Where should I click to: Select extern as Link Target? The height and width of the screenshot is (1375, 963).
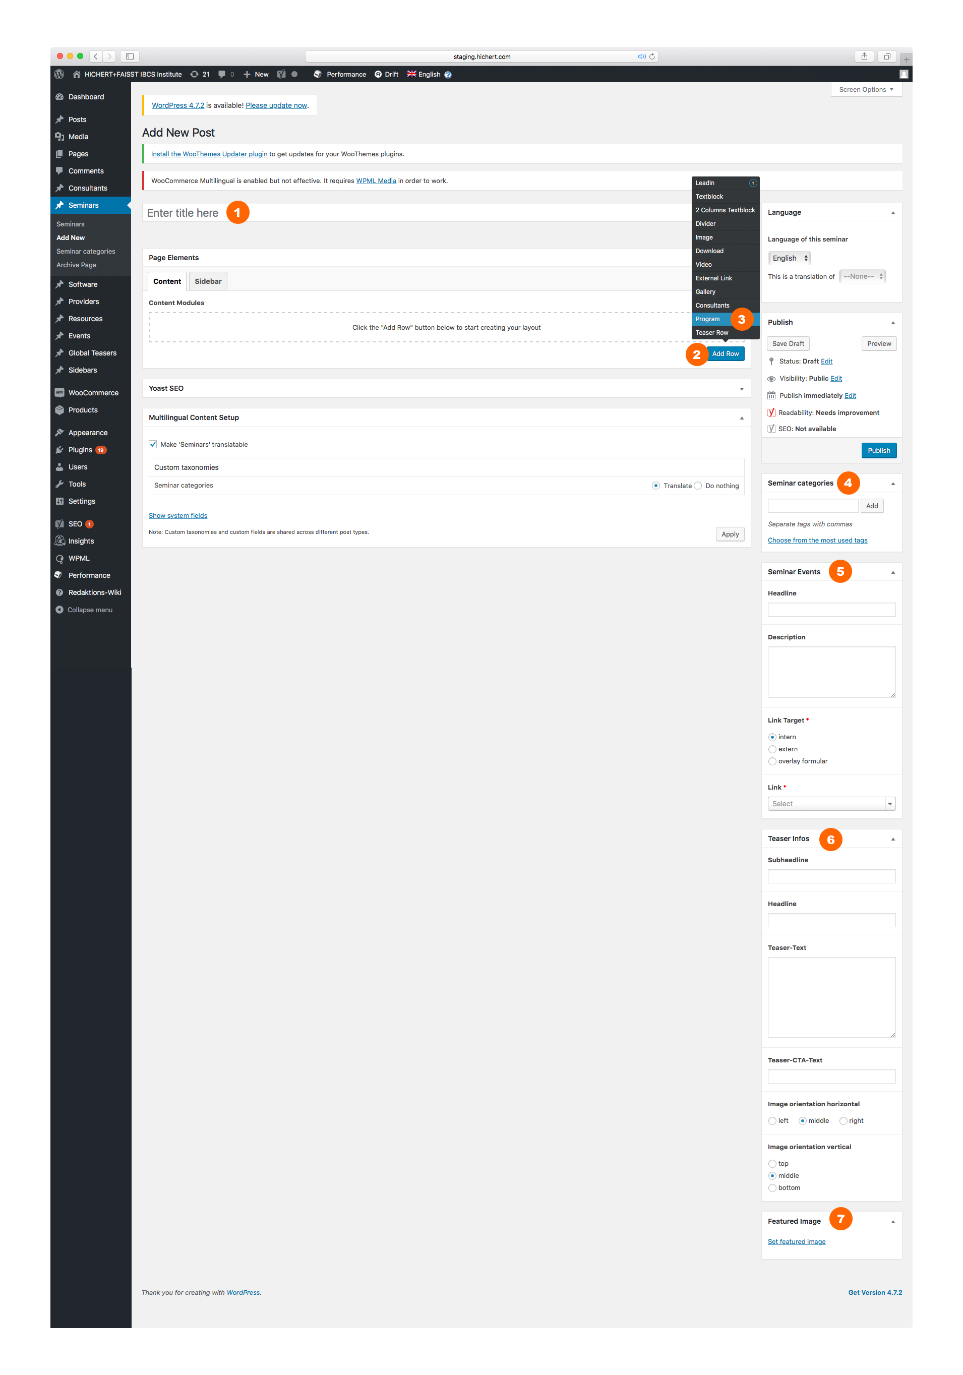click(x=771, y=749)
